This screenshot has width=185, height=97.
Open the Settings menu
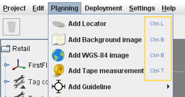tap(142, 8)
